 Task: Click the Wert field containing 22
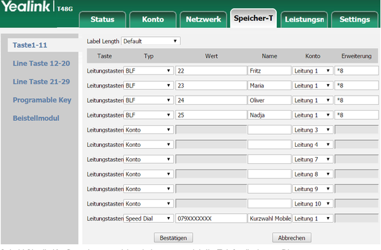click(211, 71)
